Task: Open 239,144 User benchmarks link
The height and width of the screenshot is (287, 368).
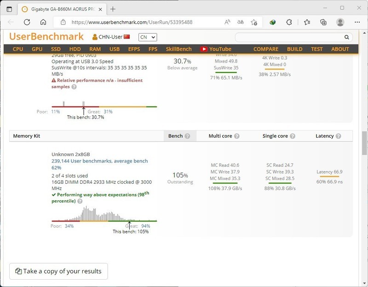Action: point(99,161)
